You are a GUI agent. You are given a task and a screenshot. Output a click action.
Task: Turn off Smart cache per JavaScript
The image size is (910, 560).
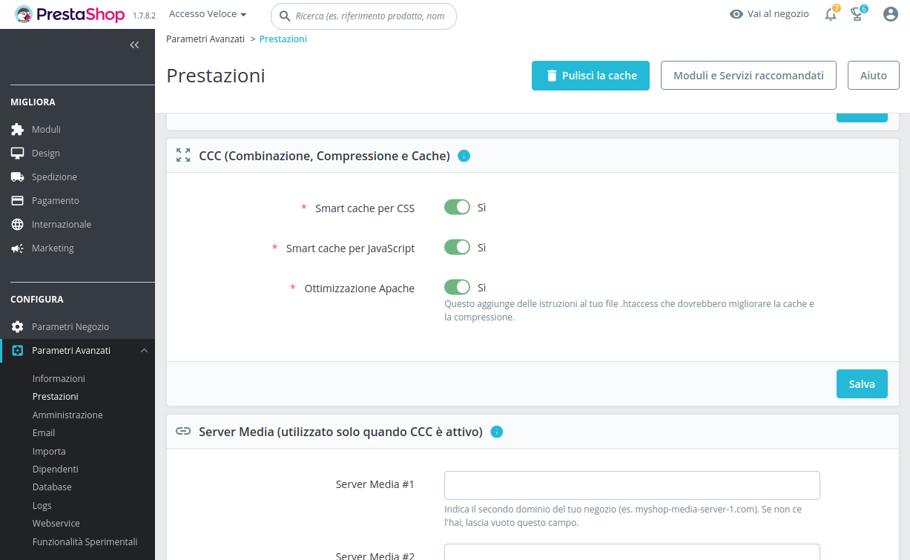tap(457, 248)
